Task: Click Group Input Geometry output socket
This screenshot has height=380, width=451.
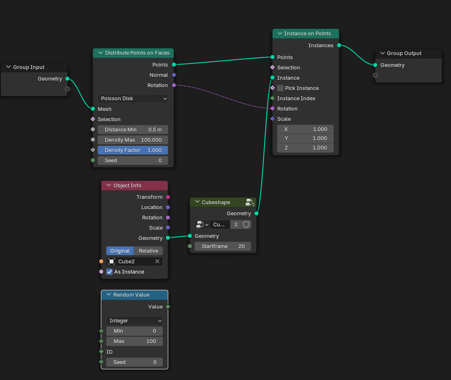Action: tap(67, 78)
